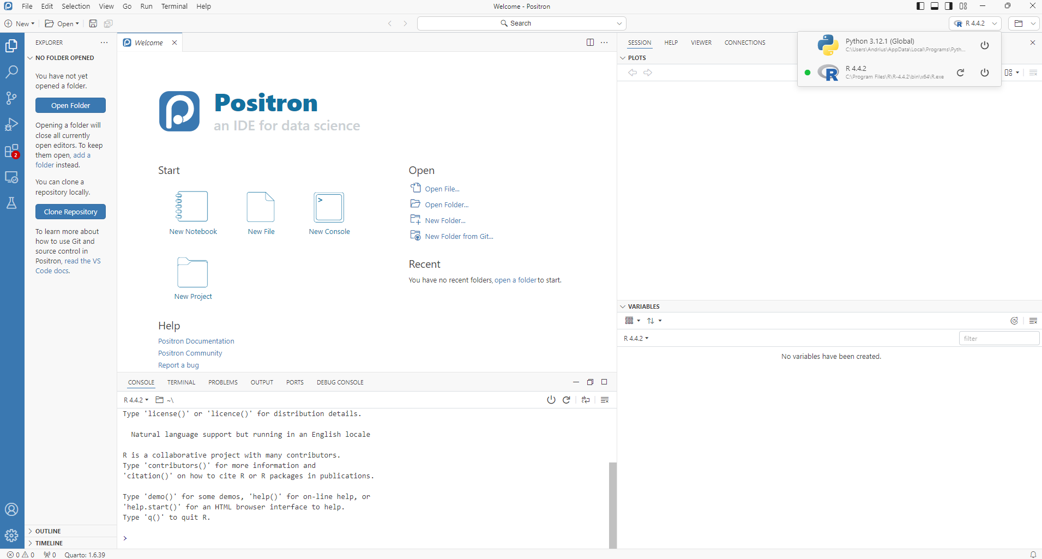Open the console R 4.4.2 session dropdown

click(136, 400)
